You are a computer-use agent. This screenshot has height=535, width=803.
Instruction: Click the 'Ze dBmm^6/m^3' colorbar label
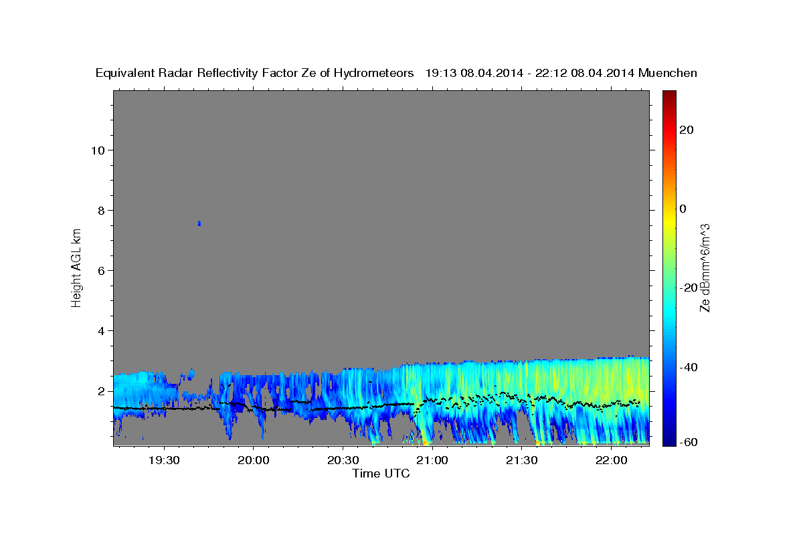pos(705,267)
